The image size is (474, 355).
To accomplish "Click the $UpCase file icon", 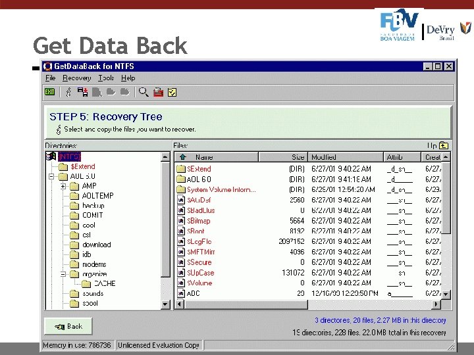I will coord(181,273).
